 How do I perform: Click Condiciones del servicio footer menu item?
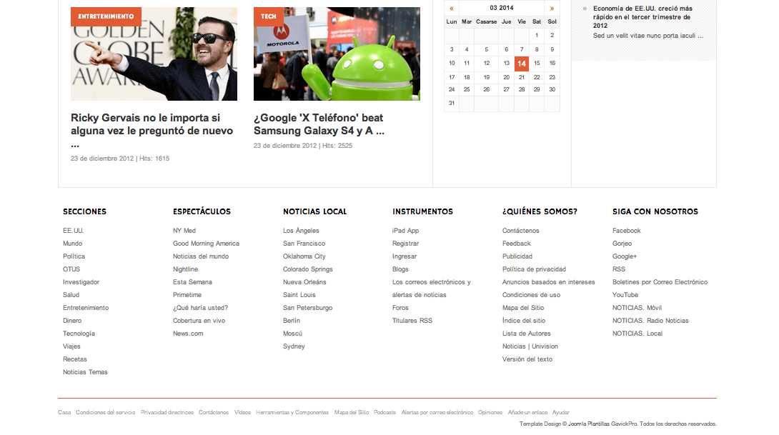coord(105,412)
